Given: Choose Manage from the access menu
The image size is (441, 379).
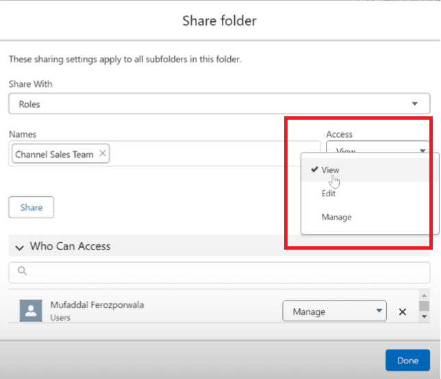Looking at the screenshot, I should pos(336,217).
